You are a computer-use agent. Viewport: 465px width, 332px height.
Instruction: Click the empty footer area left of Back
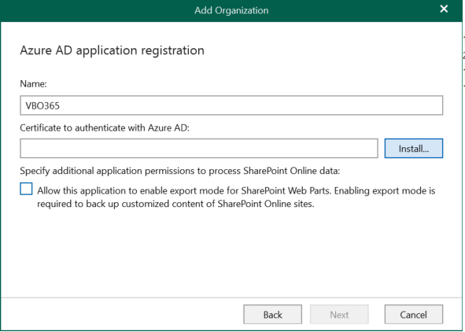[x=122, y=314]
